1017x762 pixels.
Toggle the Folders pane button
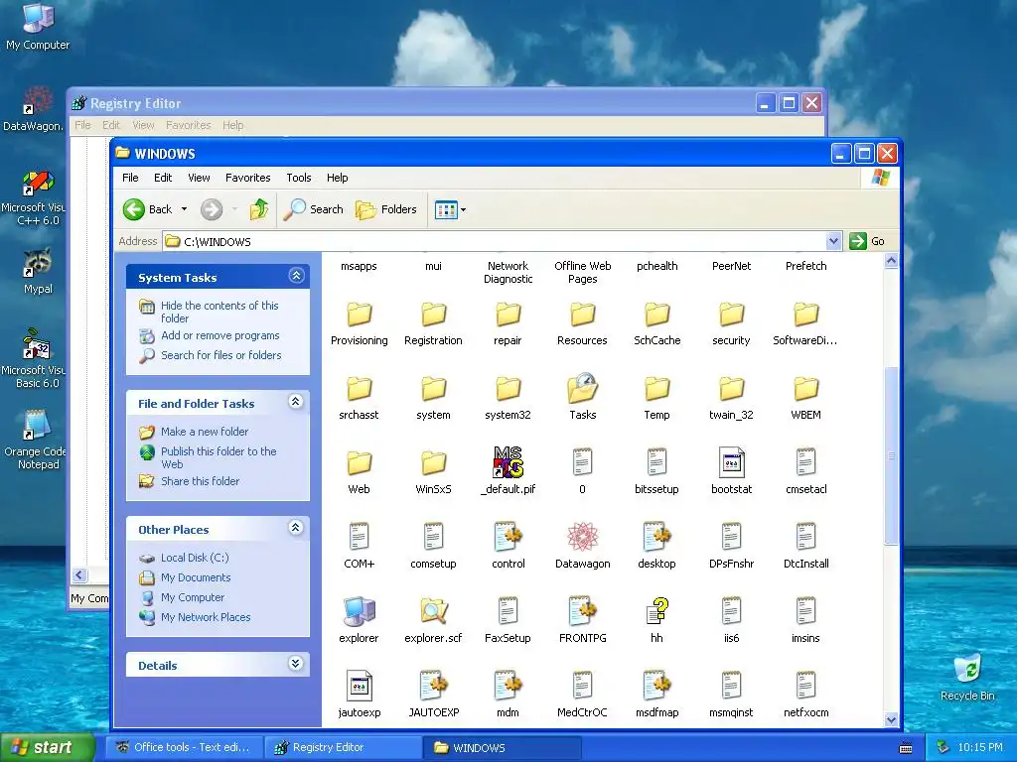pos(386,209)
